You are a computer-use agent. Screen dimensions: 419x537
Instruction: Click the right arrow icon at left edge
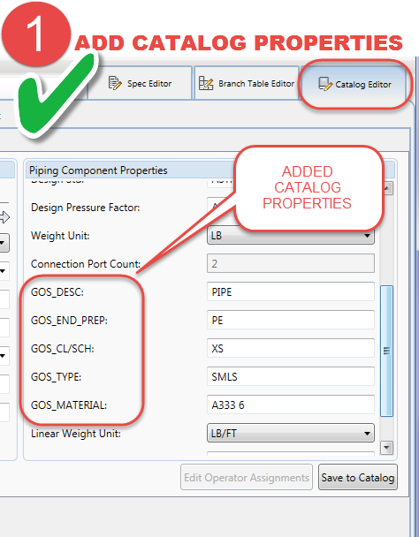(4, 217)
